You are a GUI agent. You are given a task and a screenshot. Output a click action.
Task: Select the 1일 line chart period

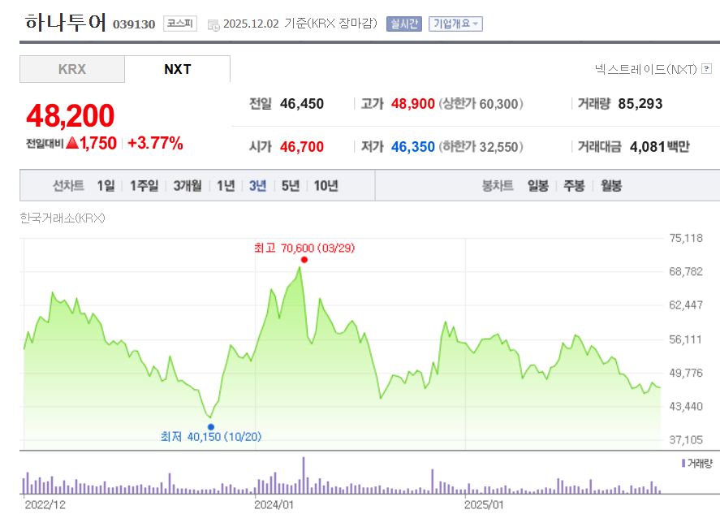106,186
